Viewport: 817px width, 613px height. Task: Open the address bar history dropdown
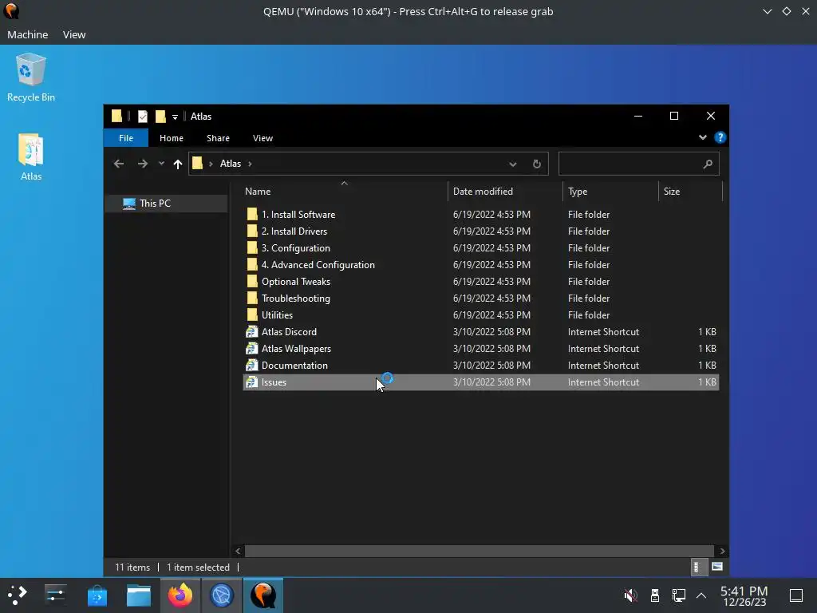click(x=513, y=164)
